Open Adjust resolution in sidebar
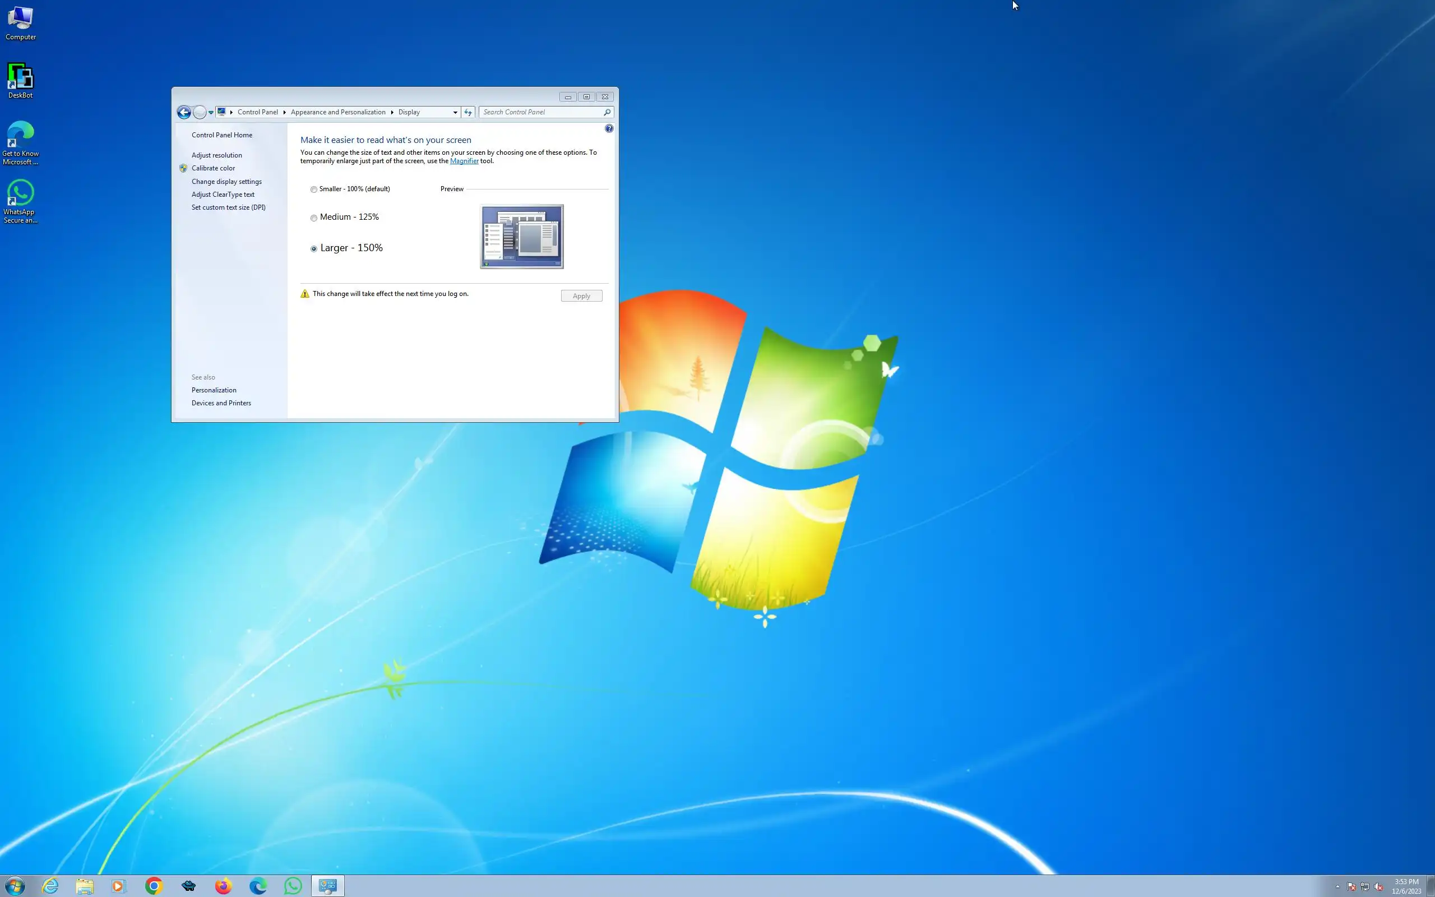This screenshot has height=897, width=1435. 216,155
